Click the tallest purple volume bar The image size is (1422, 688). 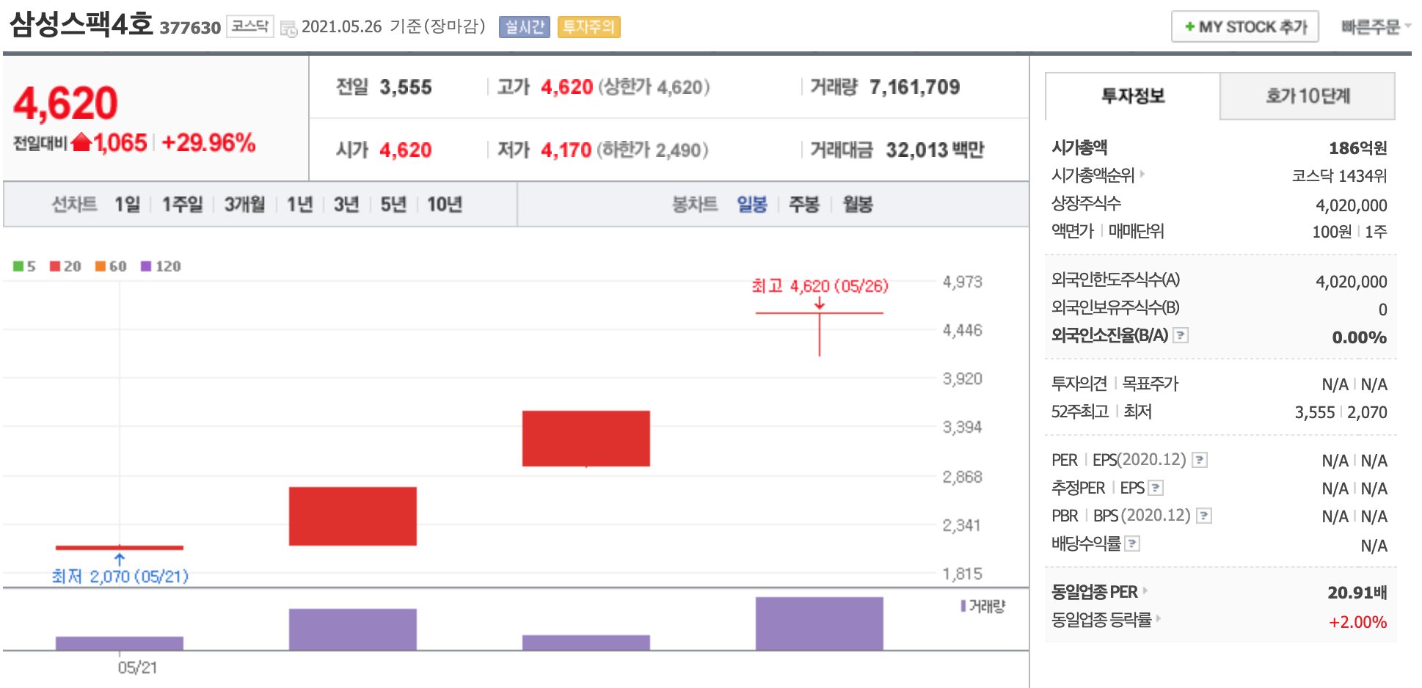pyautogui.click(x=819, y=623)
